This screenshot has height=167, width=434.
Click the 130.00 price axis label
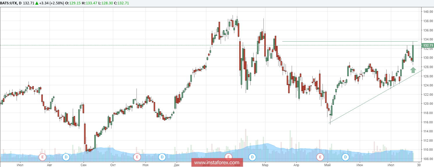(x=428, y=58)
